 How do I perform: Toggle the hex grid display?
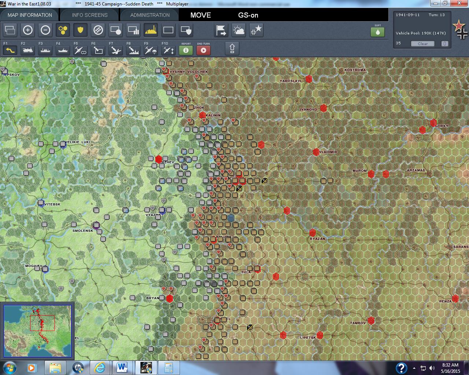[63, 30]
